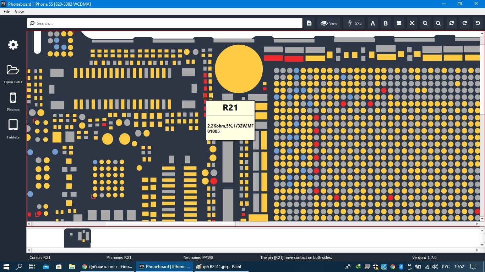Click left arrow of board horizontal scrollbar

point(29,224)
